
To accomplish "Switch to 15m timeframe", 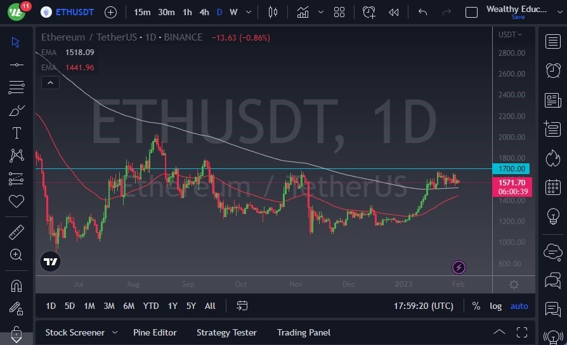I will pos(142,12).
